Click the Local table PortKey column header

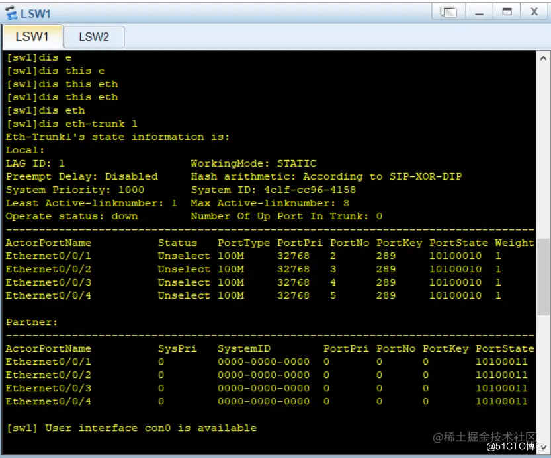400,243
